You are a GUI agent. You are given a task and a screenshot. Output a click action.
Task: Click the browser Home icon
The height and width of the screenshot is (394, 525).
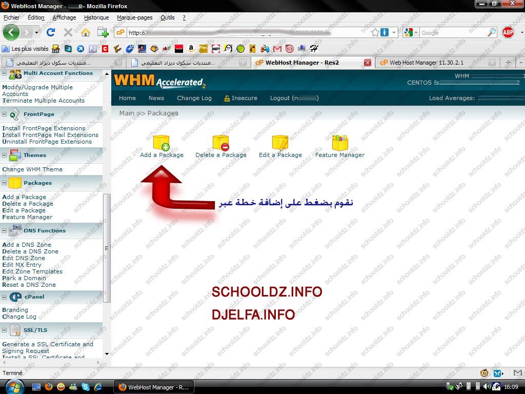86,32
